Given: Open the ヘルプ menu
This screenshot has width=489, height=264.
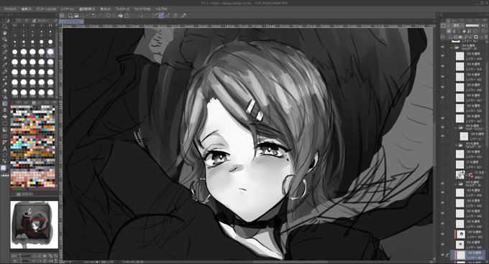Looking at the screenshot, I should (x=161, y=9).
